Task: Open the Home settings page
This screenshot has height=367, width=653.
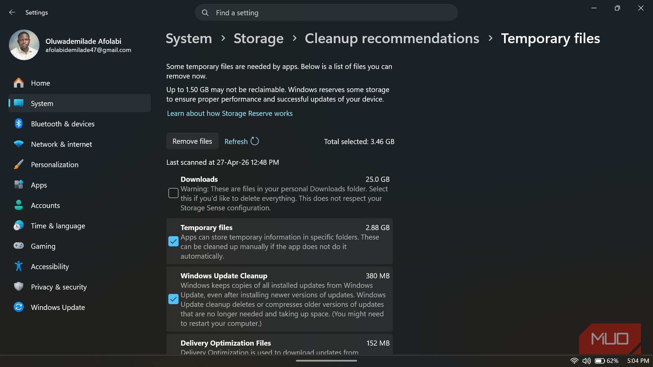Action: tap(80, 83)
